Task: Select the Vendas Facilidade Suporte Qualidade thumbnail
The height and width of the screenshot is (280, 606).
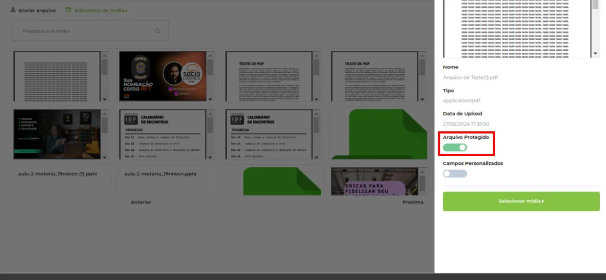Action: 57,134
